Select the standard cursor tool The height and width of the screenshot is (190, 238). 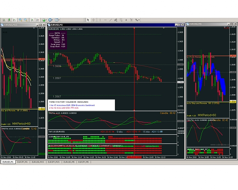coord(88,20)
